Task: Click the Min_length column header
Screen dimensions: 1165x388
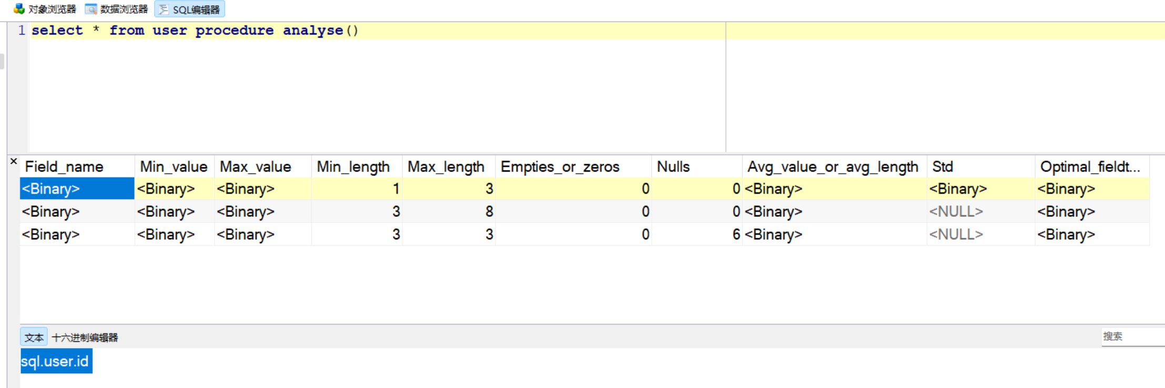Action: pyautogui.click(x=357, y=166)
